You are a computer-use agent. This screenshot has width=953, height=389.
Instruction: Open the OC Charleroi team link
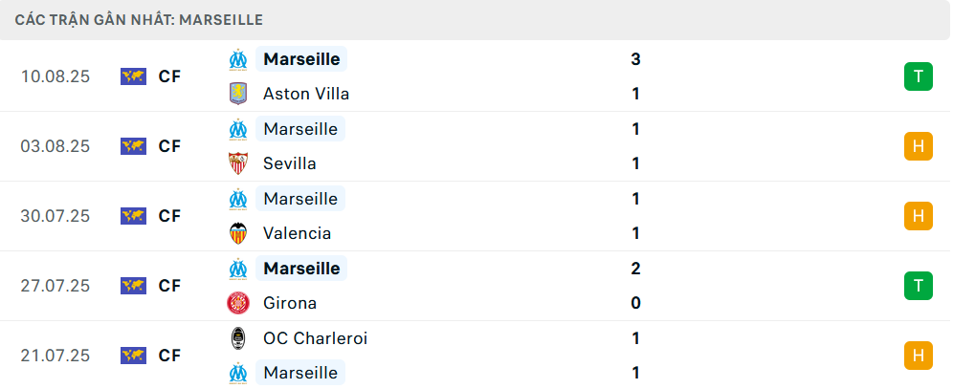pos(315,338)
